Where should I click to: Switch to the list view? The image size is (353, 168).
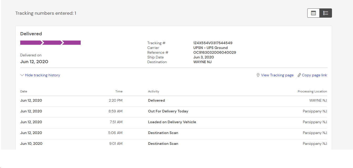click(x=326, y=13)
